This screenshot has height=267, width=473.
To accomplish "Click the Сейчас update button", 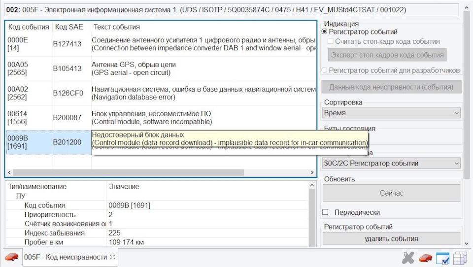I will pos(391,193).
